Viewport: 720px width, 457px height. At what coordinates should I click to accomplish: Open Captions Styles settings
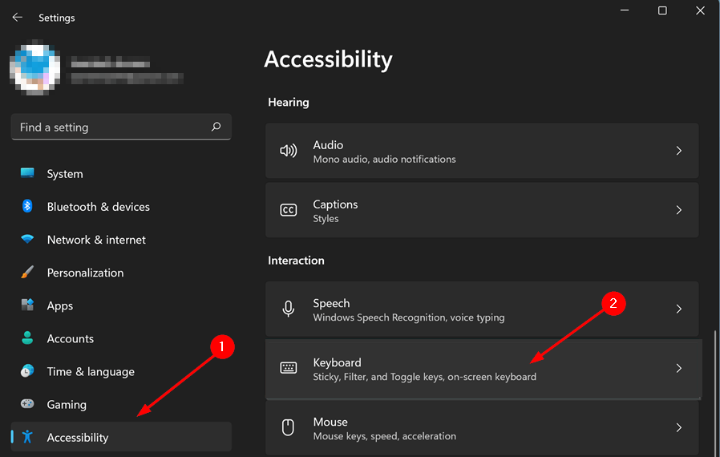pos(482,210)
